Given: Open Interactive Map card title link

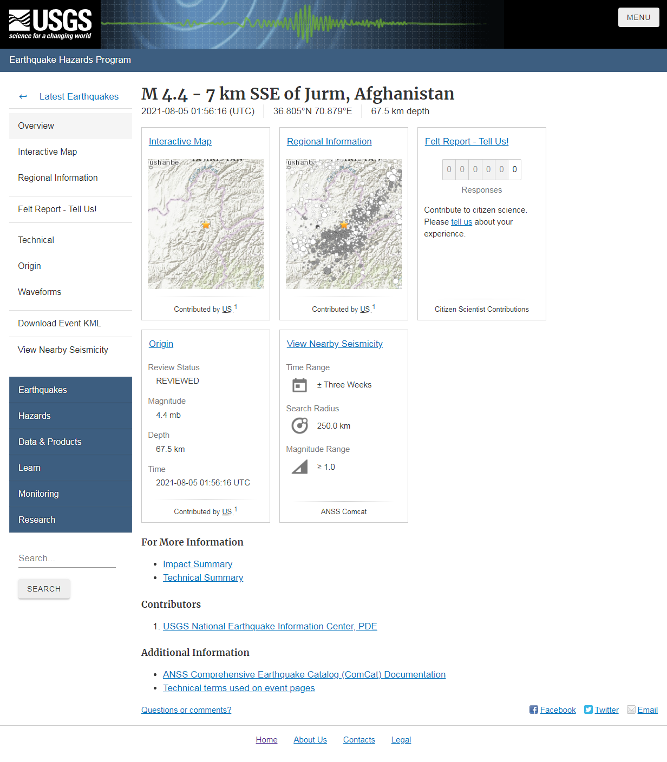Looking at the screenshot, I should (x=180, y=141).
